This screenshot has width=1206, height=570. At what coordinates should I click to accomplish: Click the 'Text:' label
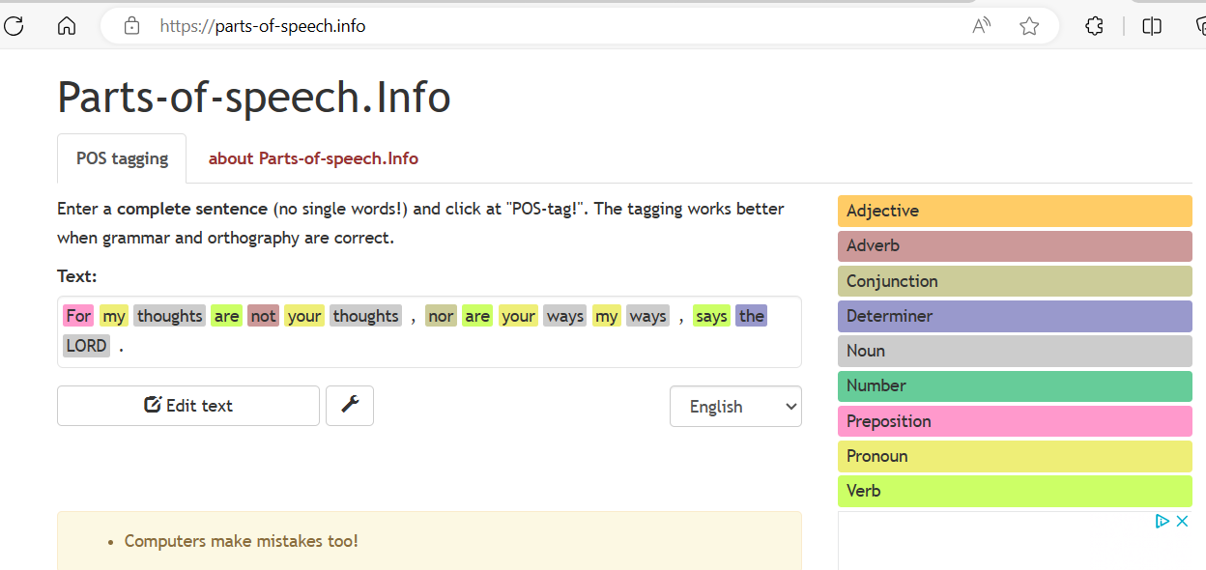click(77, 276)
